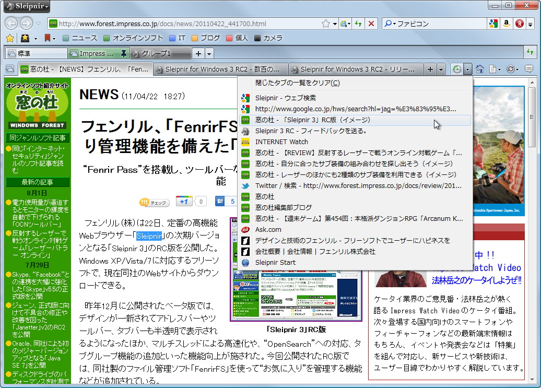Open the circular refresh options icon menu
Image resolution: width=541 pixels, height=388 pixels.
[513, 69]
